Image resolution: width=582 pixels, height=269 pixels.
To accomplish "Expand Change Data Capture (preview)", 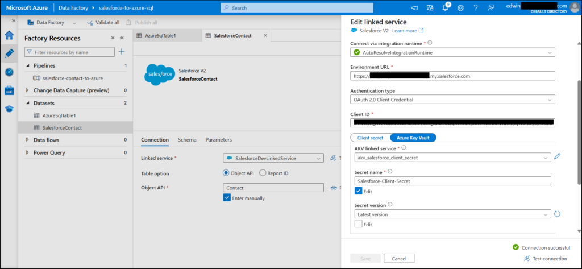I will coord(28,90).
